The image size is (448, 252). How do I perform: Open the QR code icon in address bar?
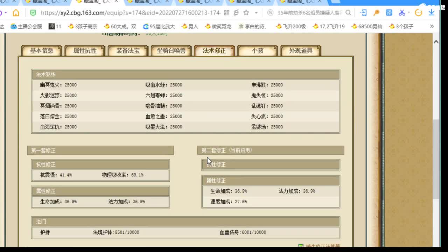pyautogui.click(x=226, y=13)
